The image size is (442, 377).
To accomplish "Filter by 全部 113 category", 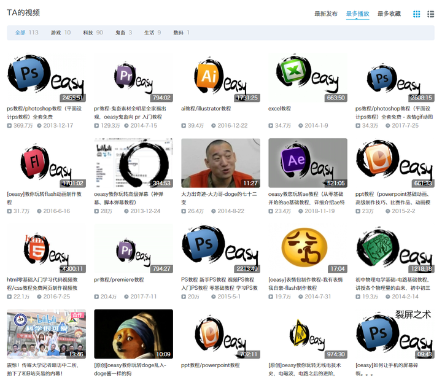I will pyautogui.click(x=27, y=33).
